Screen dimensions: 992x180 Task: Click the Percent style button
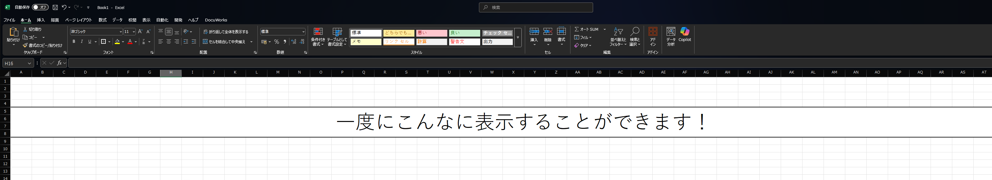[x=276, y=42]
